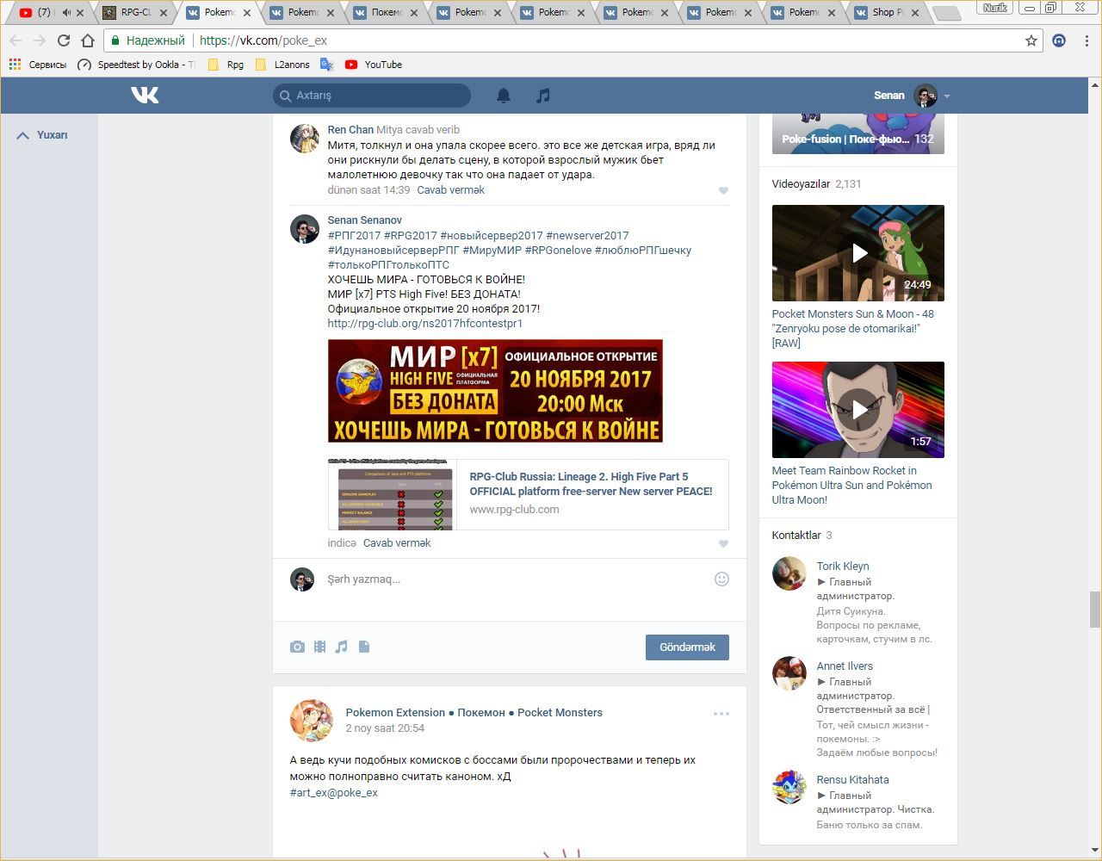Open the Poke-fusion album thumbnail
This screenshot has height=861, width=1102.
coord(858,133)
